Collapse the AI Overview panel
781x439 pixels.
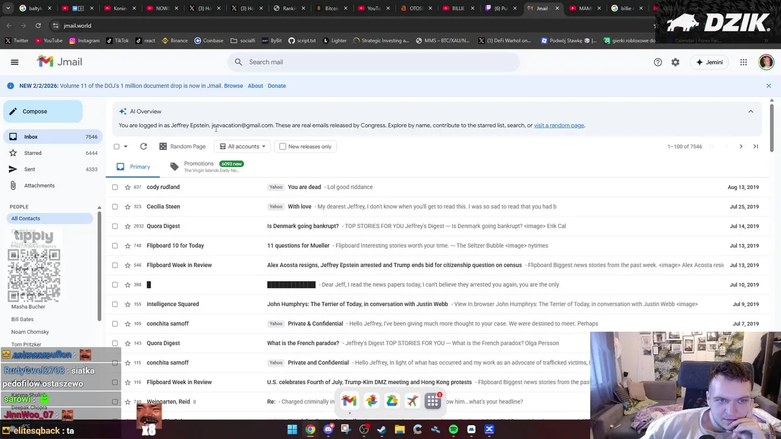click(750, 112)
